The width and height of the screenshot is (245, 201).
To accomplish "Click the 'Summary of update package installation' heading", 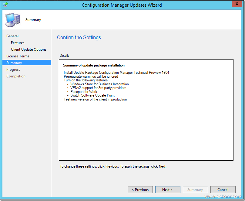I will 94,65.
